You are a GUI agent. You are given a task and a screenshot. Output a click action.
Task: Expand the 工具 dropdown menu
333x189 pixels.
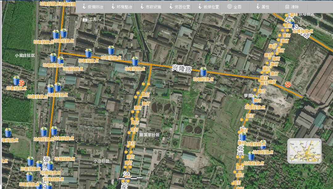(x=92, y=19)
